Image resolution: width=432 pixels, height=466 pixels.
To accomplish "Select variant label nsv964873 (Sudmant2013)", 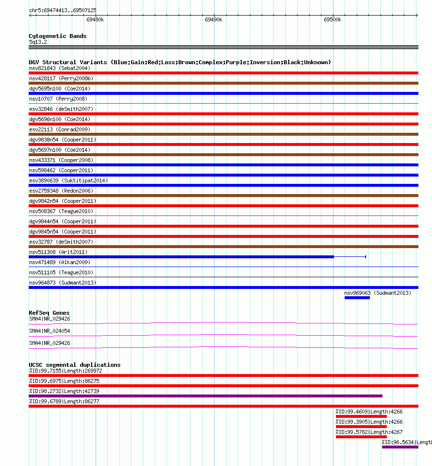I will (x=63, y=283).
